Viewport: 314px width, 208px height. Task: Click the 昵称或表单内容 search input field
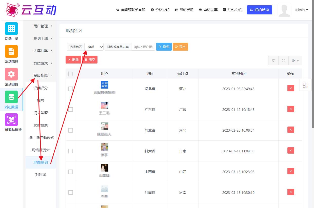point(143,47)
